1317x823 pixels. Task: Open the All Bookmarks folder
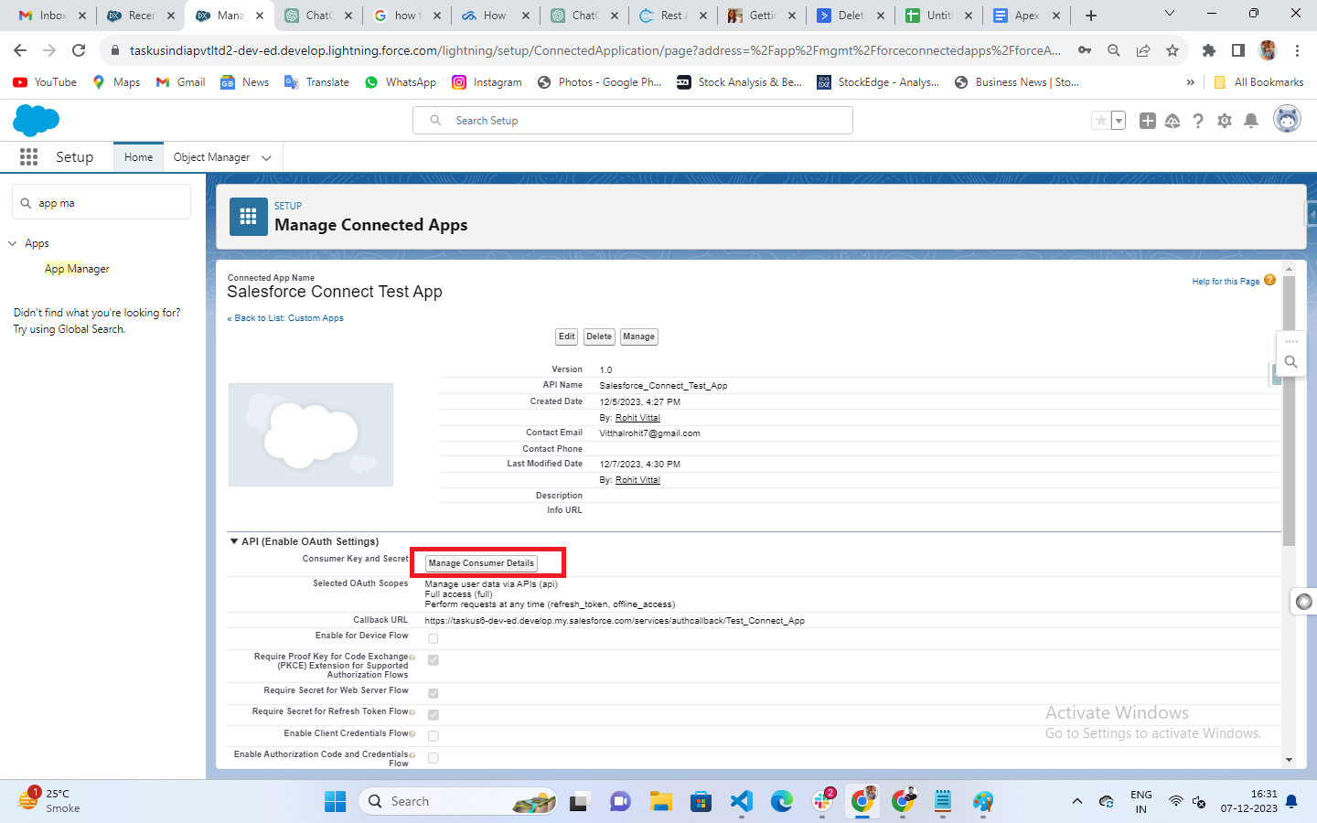[x=1258, y=82]
